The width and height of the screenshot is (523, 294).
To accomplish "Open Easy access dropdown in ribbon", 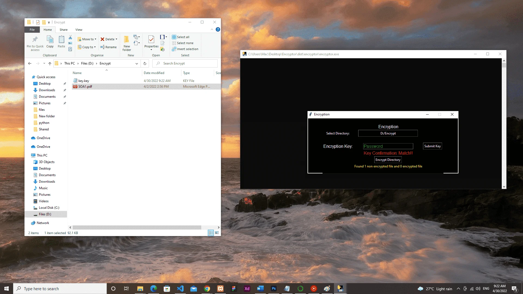I will pos(137,43).
